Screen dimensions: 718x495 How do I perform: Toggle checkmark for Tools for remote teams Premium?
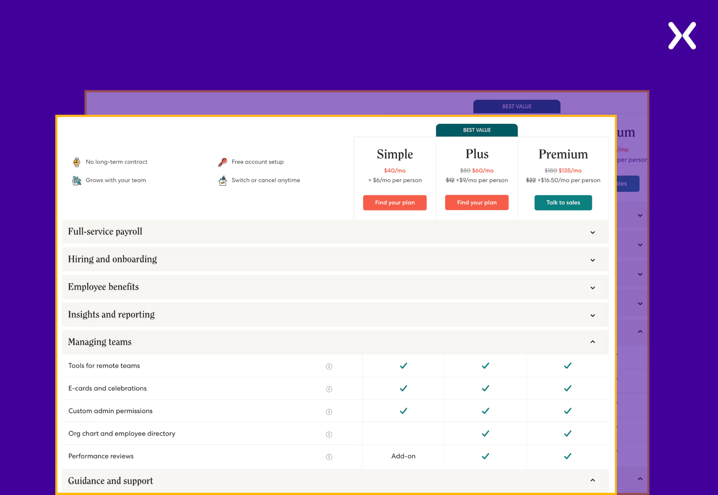coord(567,366)
